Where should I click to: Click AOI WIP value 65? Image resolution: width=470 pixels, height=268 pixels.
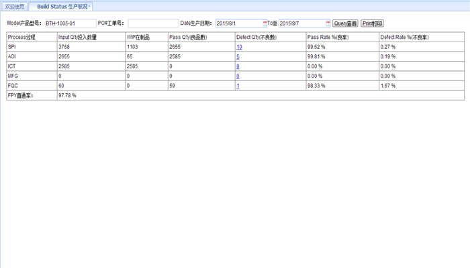click(130, 56)
